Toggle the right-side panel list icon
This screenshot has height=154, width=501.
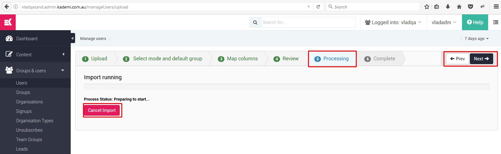496,22
